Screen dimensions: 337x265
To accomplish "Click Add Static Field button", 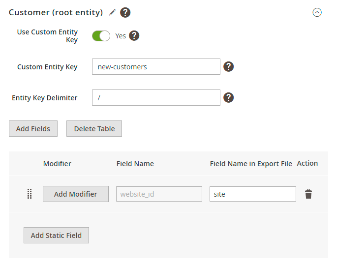I will click(x=56, y=236).
